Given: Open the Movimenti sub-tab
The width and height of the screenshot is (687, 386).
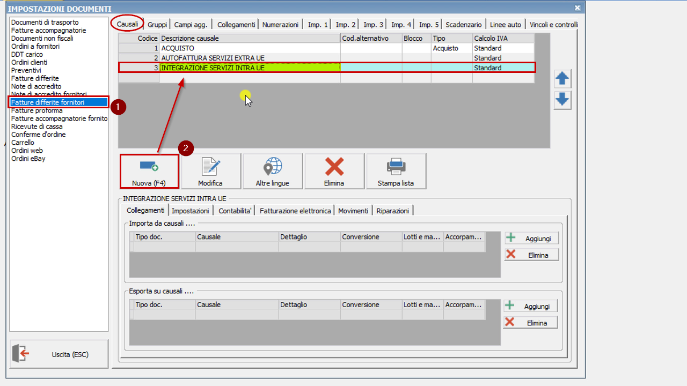Looking at the screenshot, I should 353,211.
